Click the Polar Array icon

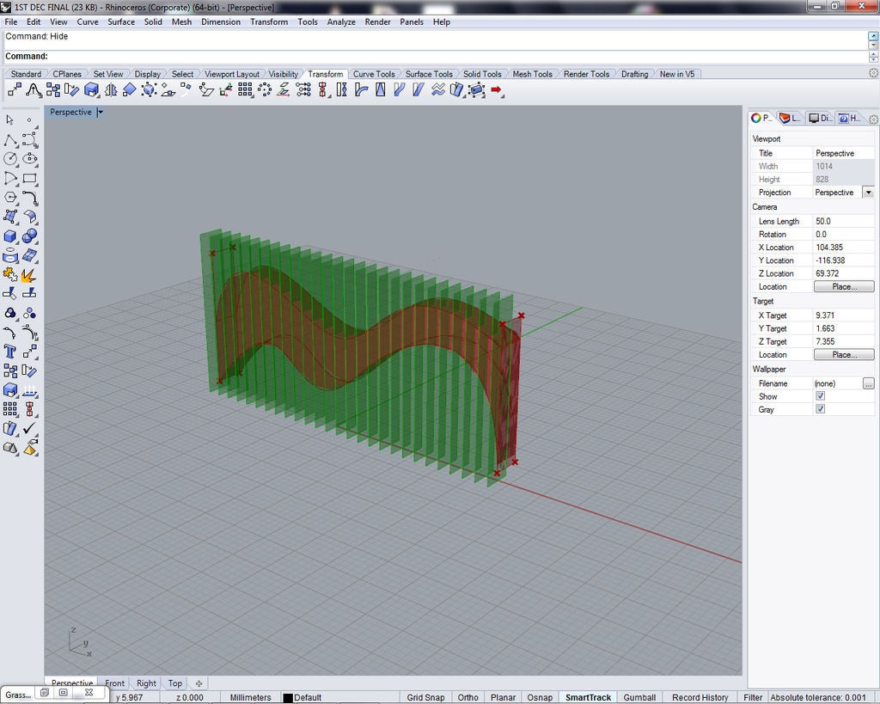click(x=265, y=89)
